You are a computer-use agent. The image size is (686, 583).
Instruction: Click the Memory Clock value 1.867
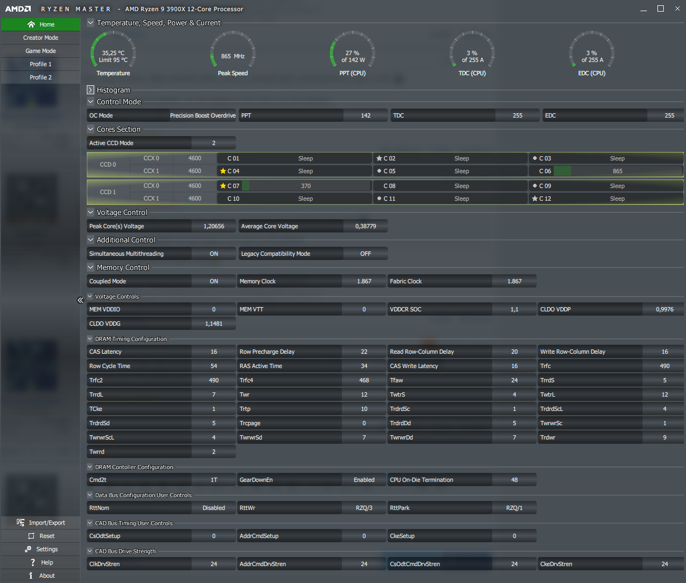click(364, 281)
